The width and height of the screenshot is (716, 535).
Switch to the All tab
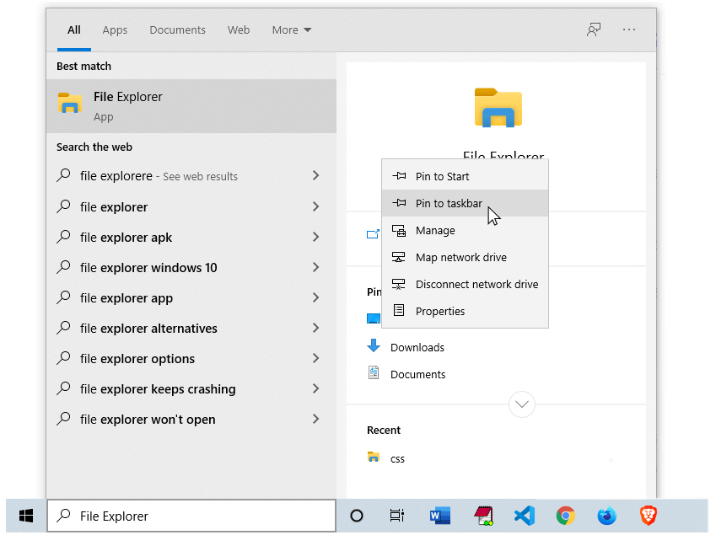(x=74, y=30)
